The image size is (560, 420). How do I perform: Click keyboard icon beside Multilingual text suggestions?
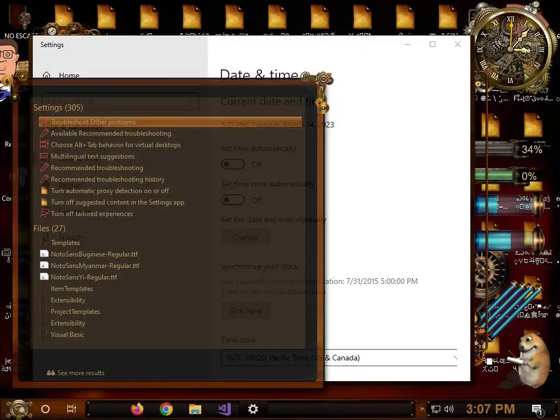pos(44,156)
